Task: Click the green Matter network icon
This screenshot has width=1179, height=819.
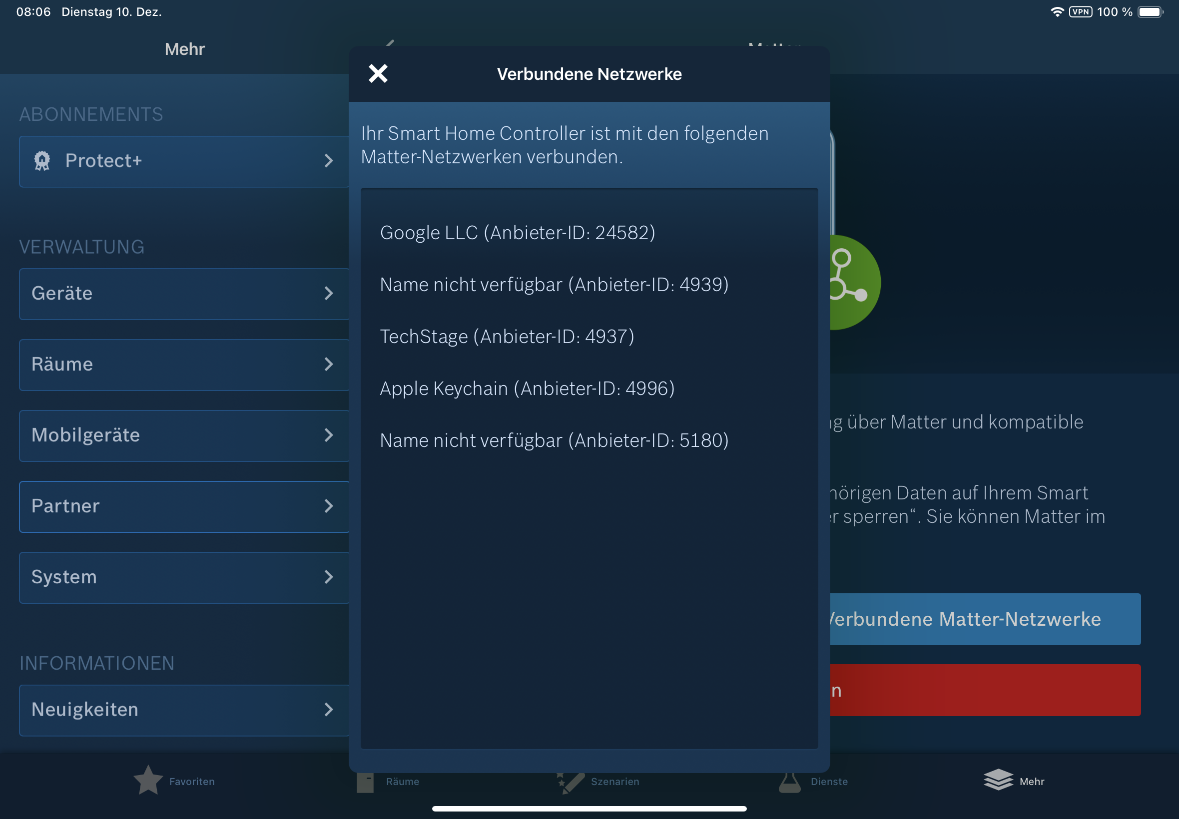Action: tap(855, 282)
